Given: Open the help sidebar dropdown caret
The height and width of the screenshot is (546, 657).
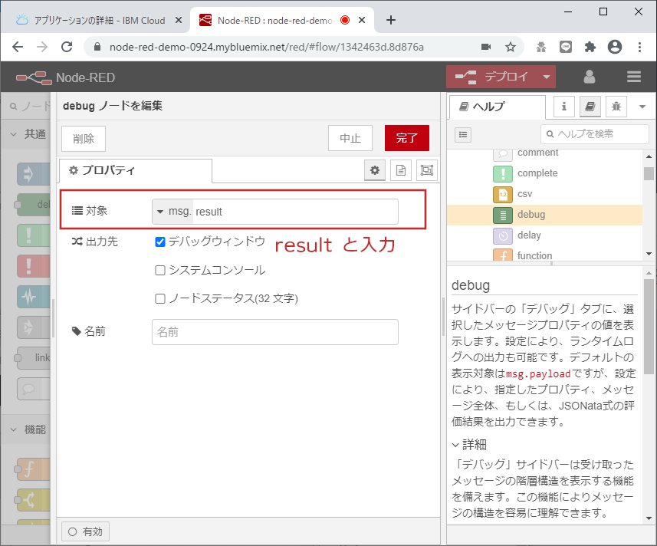Looking at the screenshot, I should 642,107.
